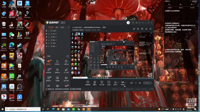The image size is (200, 112).
Task: Open the PICO PARK desktop shortcut
Action: click(x=19, y=4)
